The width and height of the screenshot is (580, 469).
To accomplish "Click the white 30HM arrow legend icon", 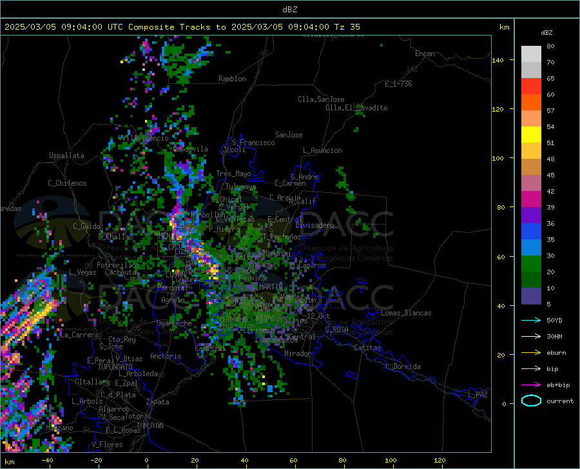I will tap(531, 336).
